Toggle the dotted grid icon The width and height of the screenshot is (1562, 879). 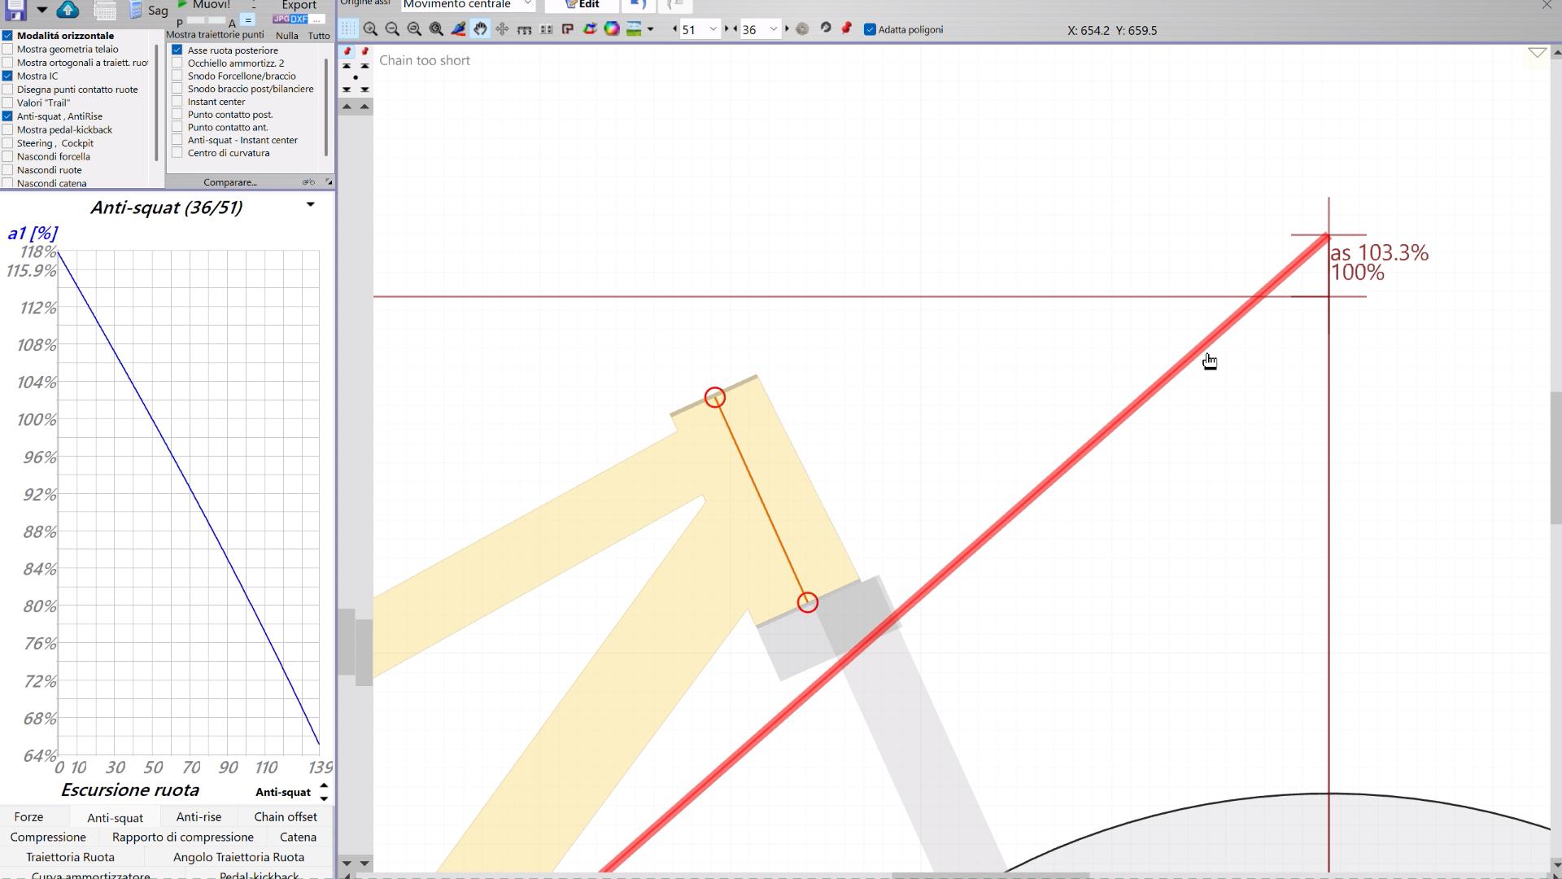(x=348, y=29)
